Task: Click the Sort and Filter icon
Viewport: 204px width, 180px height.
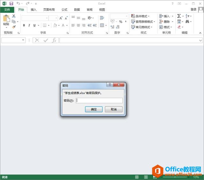Action: click(x=187, y=16)
